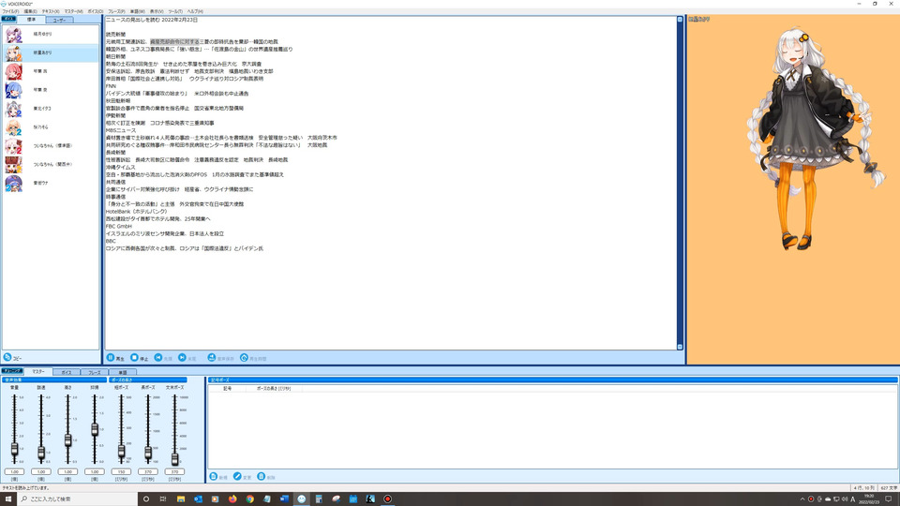Open the 編集(E) menu
The height and width of the screenshot is (506, 900).
click(30, 11)
